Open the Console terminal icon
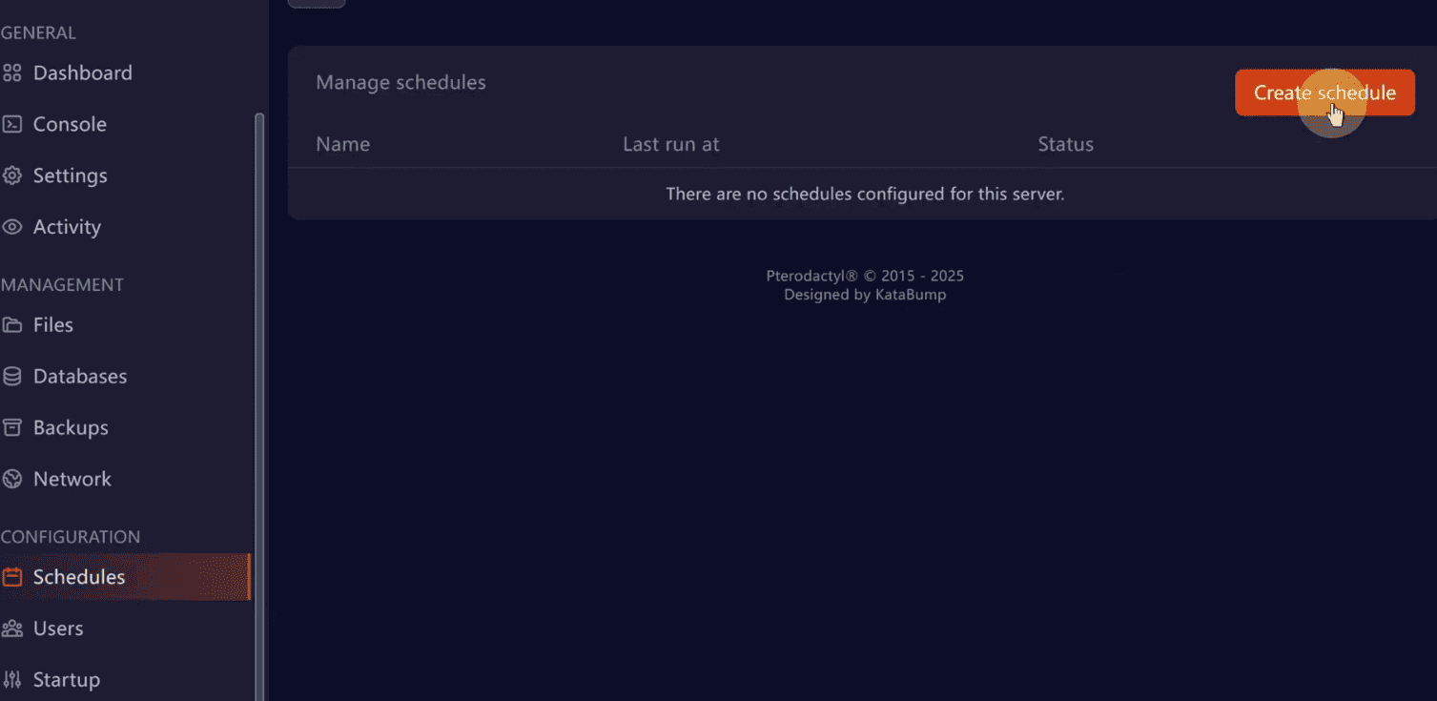The width and height of the screenshot is (1437, 701). [12, 125]
